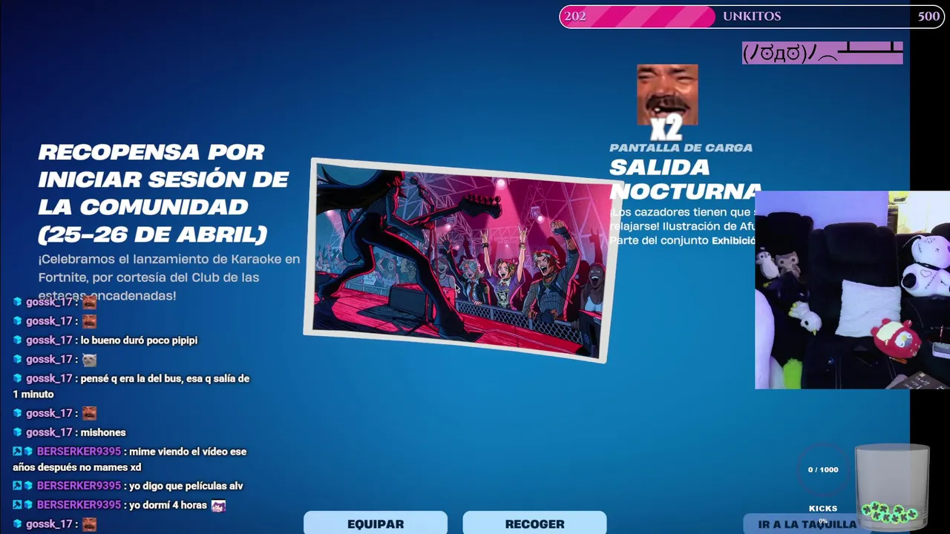Click the chat text 'pensé q era la del bus'
The height and width of the screenshot is (534, 950).
132,378
